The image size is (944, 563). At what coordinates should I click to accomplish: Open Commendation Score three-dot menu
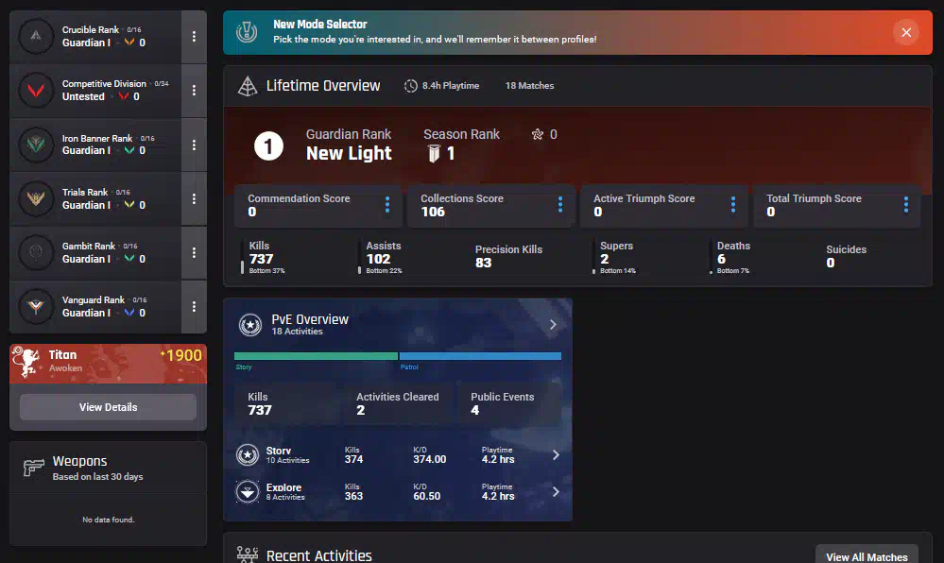[387, 205]
